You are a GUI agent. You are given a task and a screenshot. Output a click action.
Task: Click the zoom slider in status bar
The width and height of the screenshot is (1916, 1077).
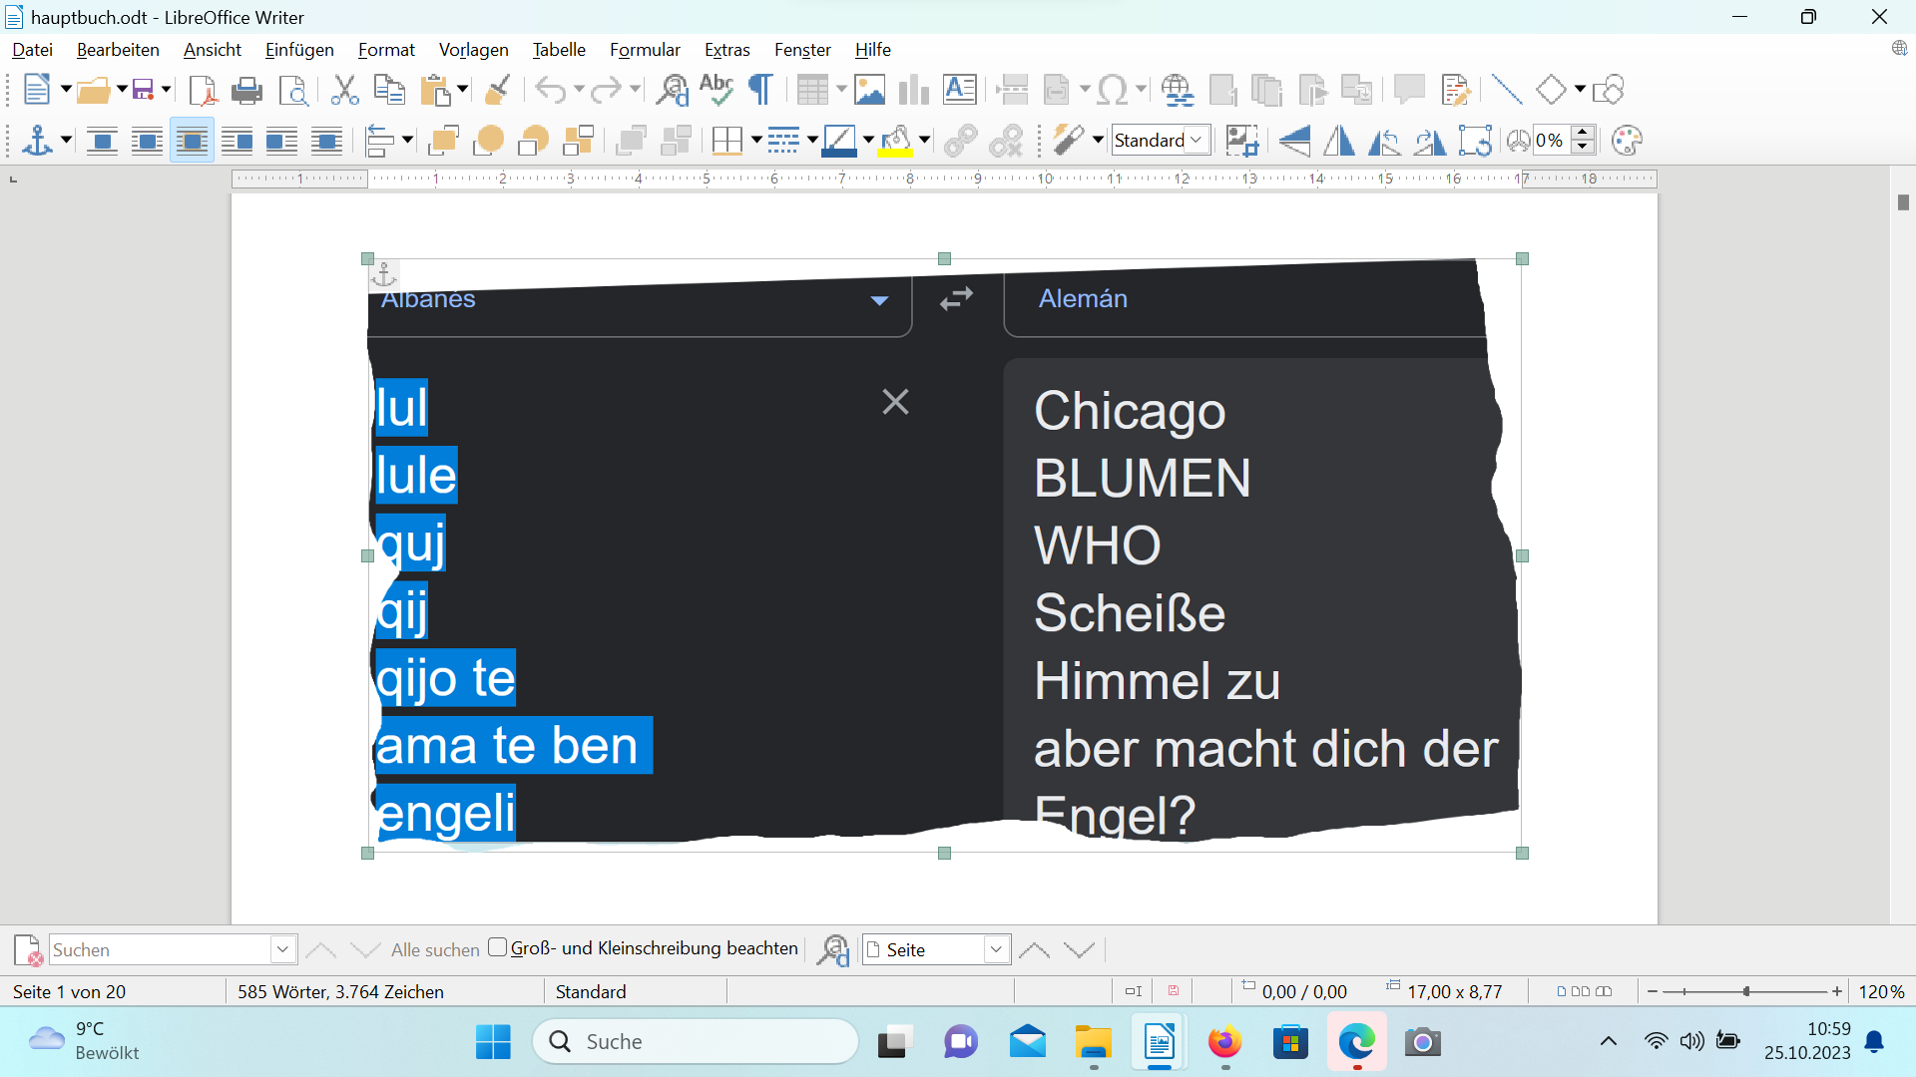point(1745,992)
